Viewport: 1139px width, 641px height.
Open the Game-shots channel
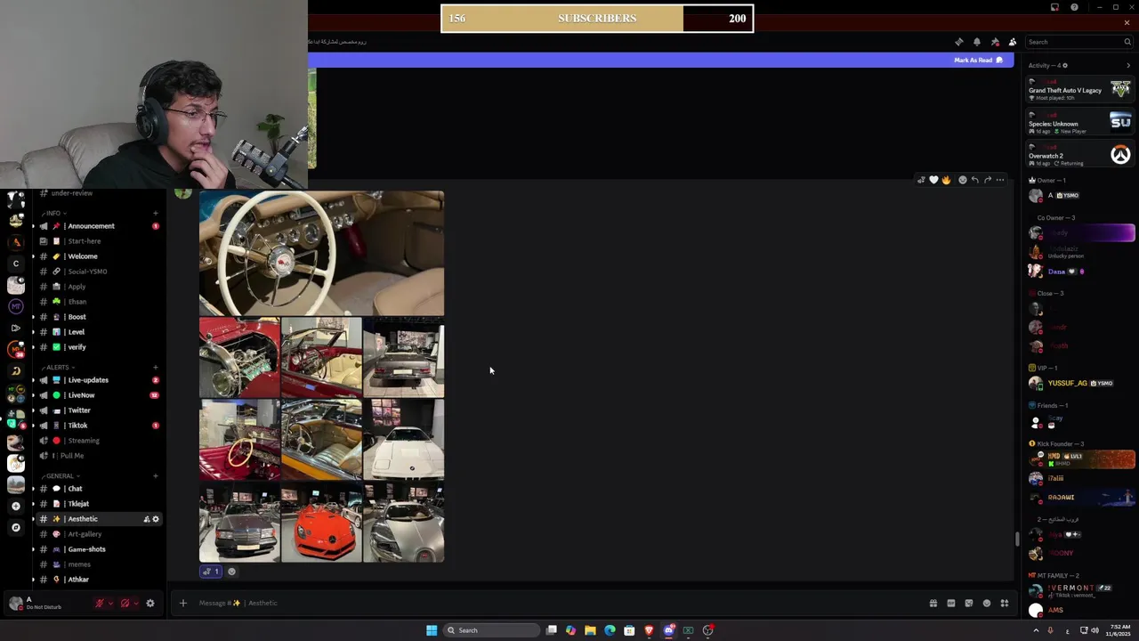tap(98, 549)
